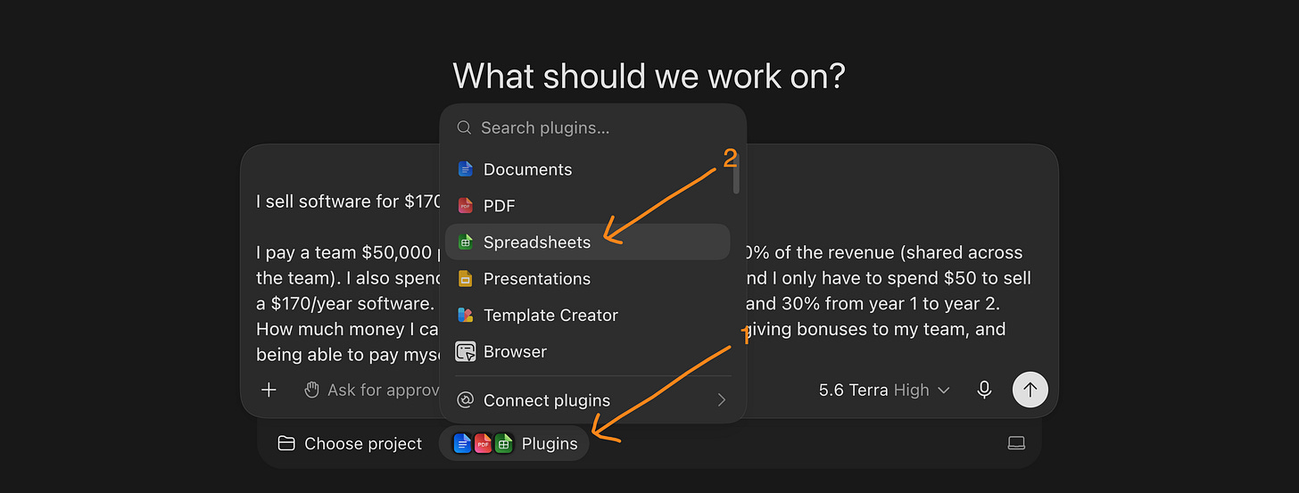This screenshot has height=493, width=1299.
Task: Click the plus attachment icon
Action: click(269, 390)
